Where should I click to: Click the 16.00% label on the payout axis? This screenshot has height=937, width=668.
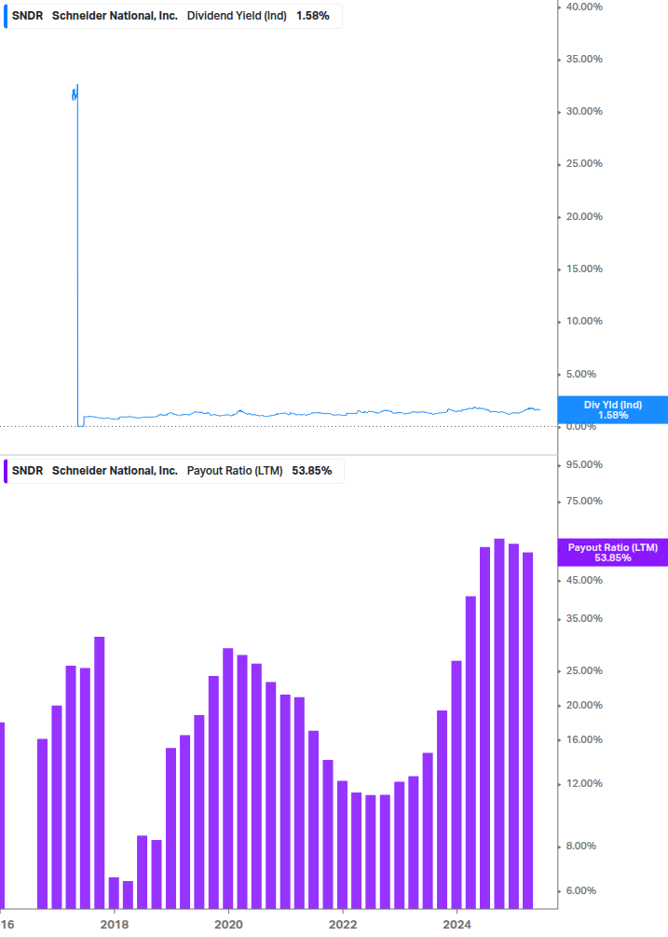(x=584, y=739)
